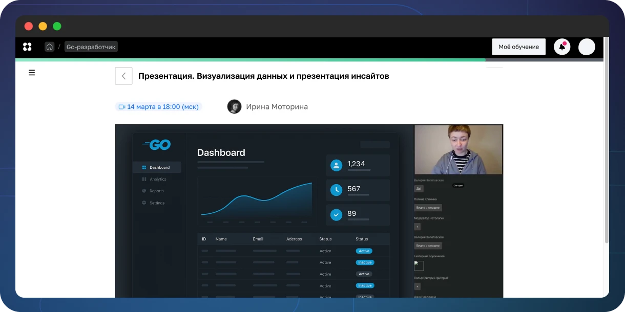Click the back arrow button
Image resolution: width=625 pixels, height=312 pixels.
point(123,76)
